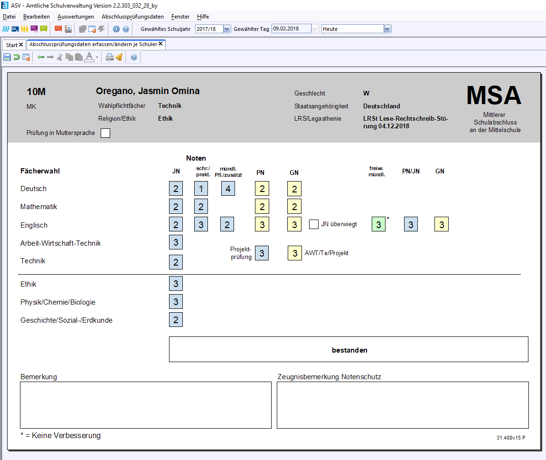Screen dimensions: 546x460
Task: Click the green undo arrow icon
Action: tap(16, 57)
